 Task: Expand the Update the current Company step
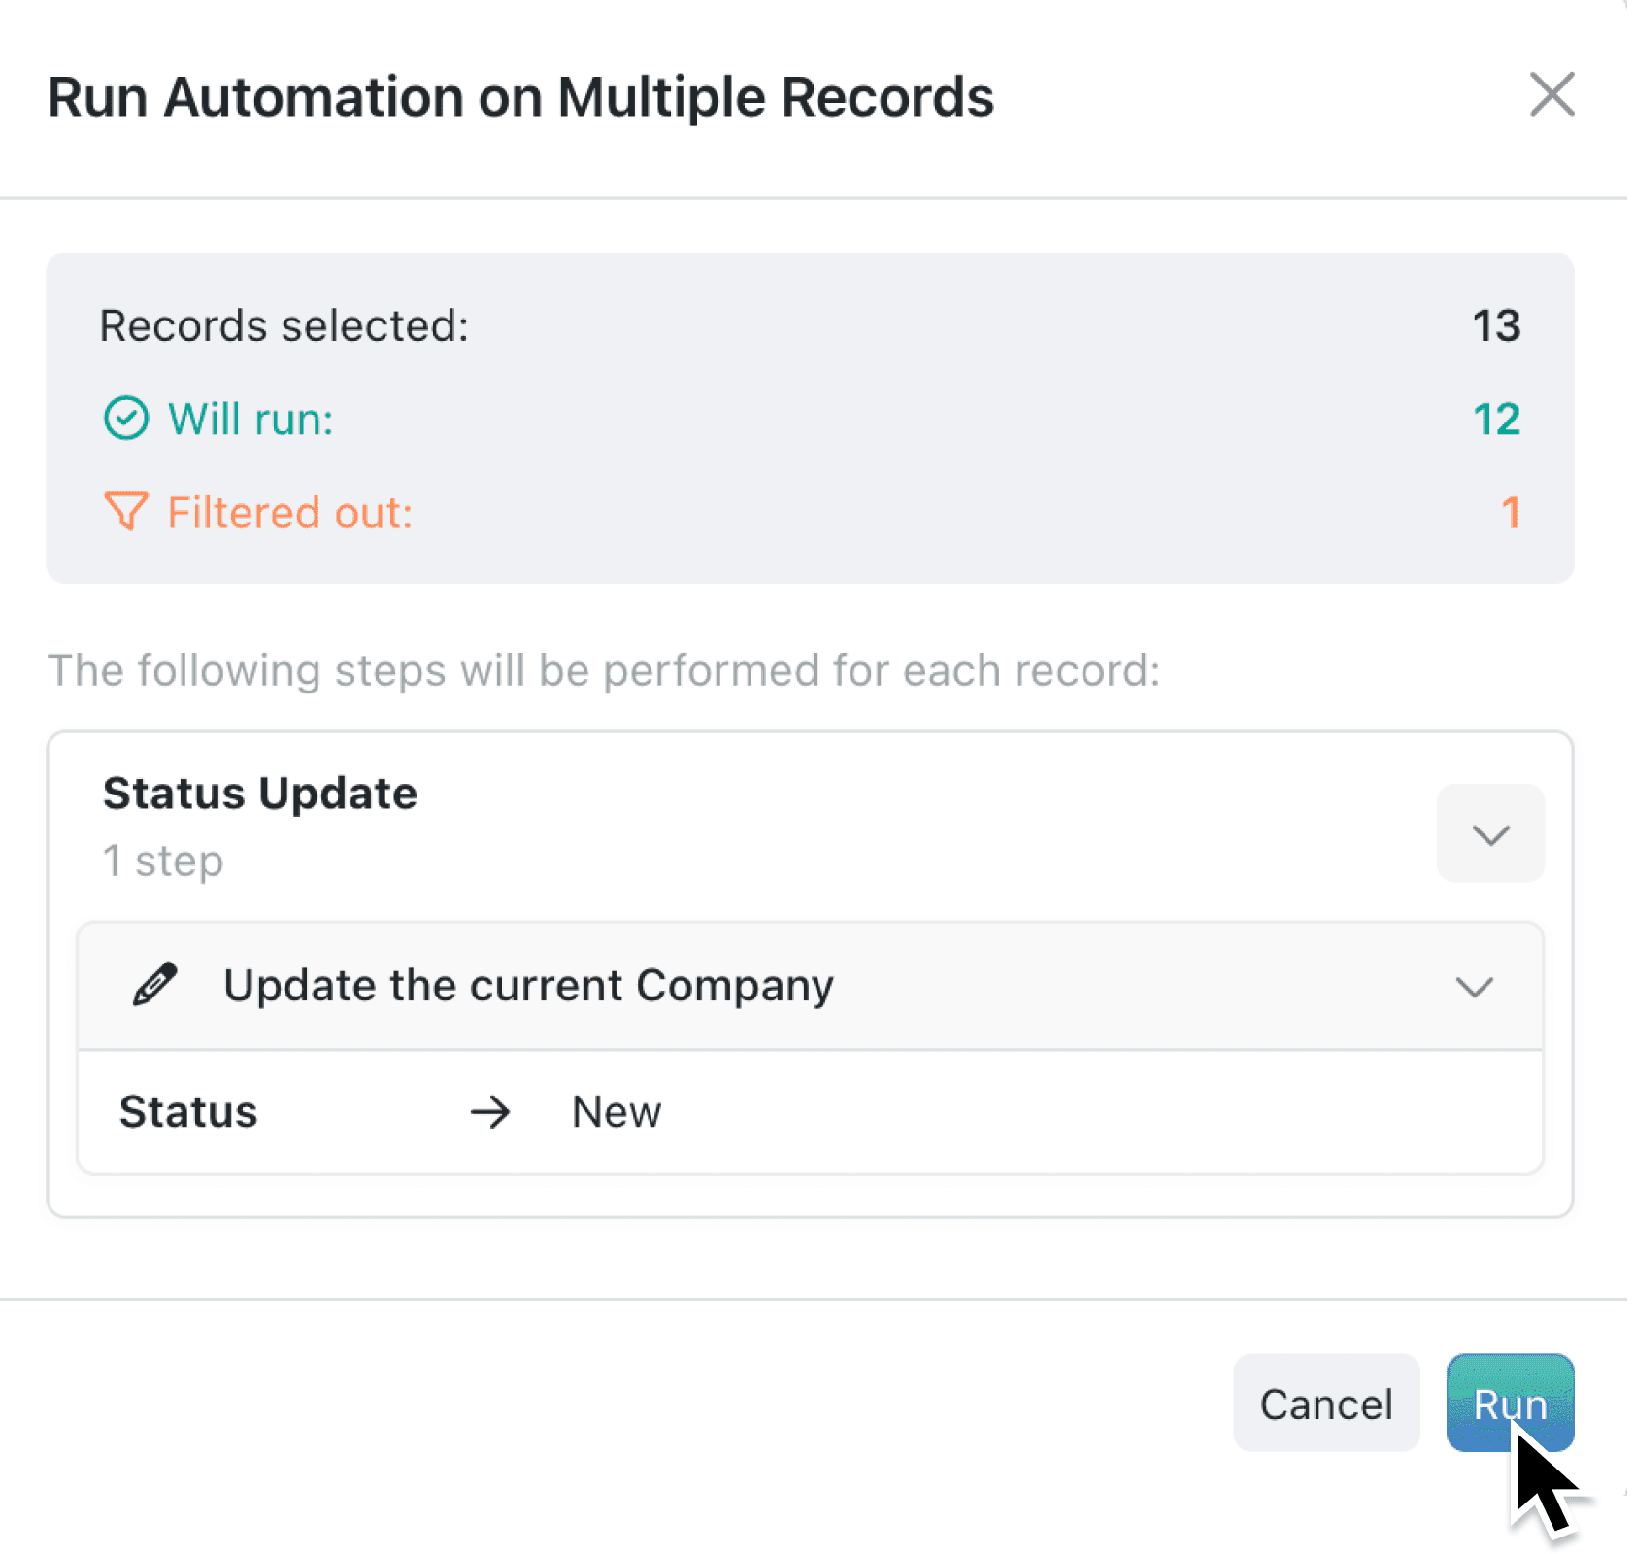click(1474, 987)
